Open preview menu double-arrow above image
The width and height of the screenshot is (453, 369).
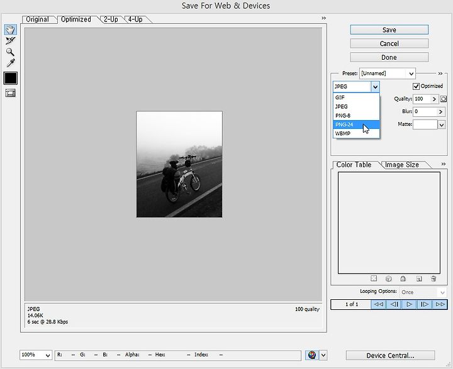[323, 18]
